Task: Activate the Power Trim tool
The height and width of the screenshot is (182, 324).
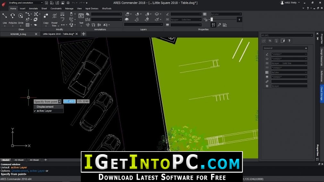Action: coord(55,16)
